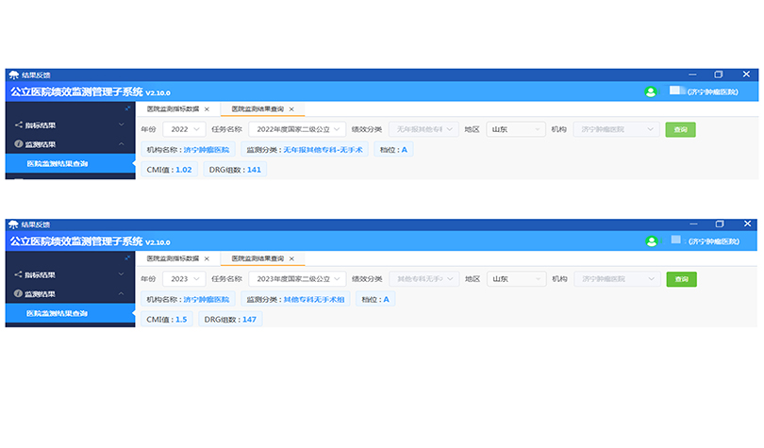
Task: Click the 公立医院绩效监测管理子系统 title in lower window
Action: coord(76,241)
